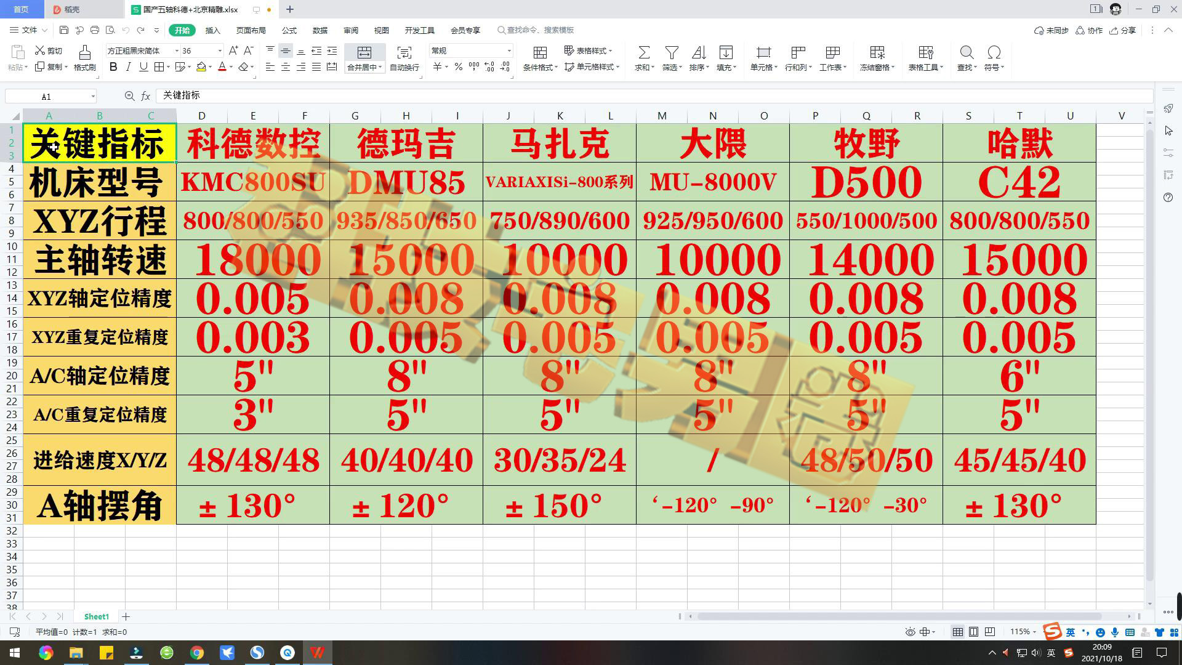Click the Sum (求和) sigma icon
This screenshot has height=665, width=1182.
[x=643, y=53]
